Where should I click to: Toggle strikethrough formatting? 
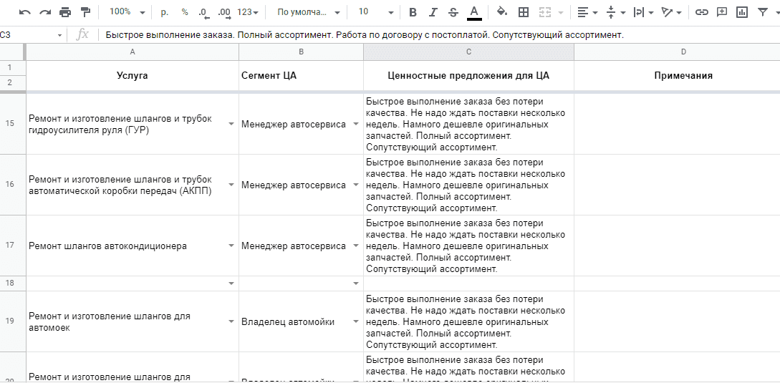[x=453, y=12]
